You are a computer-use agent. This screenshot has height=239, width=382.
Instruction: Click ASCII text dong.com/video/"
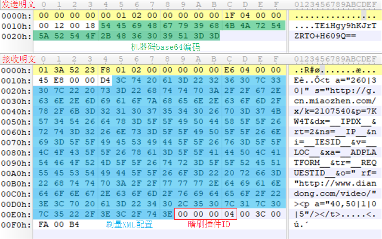pos(335,194)
